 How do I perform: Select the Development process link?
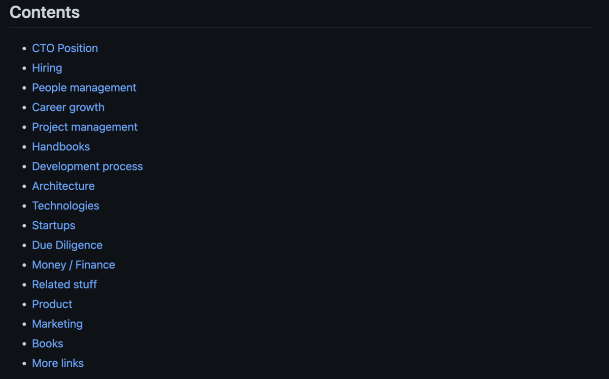[87, 166]
